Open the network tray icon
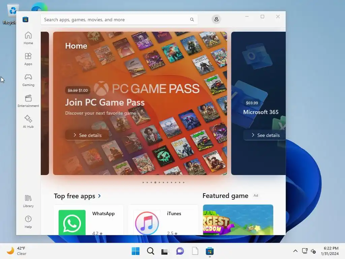This screenshot has width=345, height=259. point(305,251)
